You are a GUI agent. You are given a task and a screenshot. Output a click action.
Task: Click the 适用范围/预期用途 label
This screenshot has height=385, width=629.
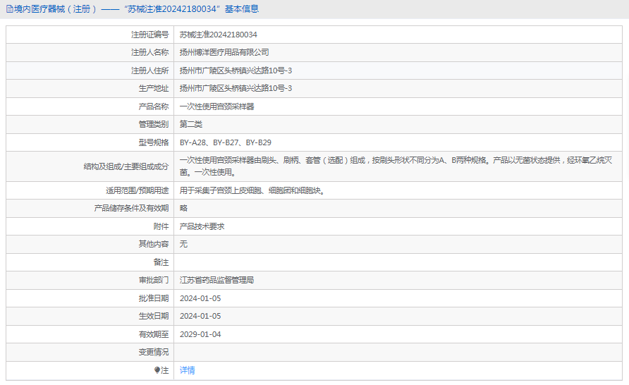(x=138, y=190)
